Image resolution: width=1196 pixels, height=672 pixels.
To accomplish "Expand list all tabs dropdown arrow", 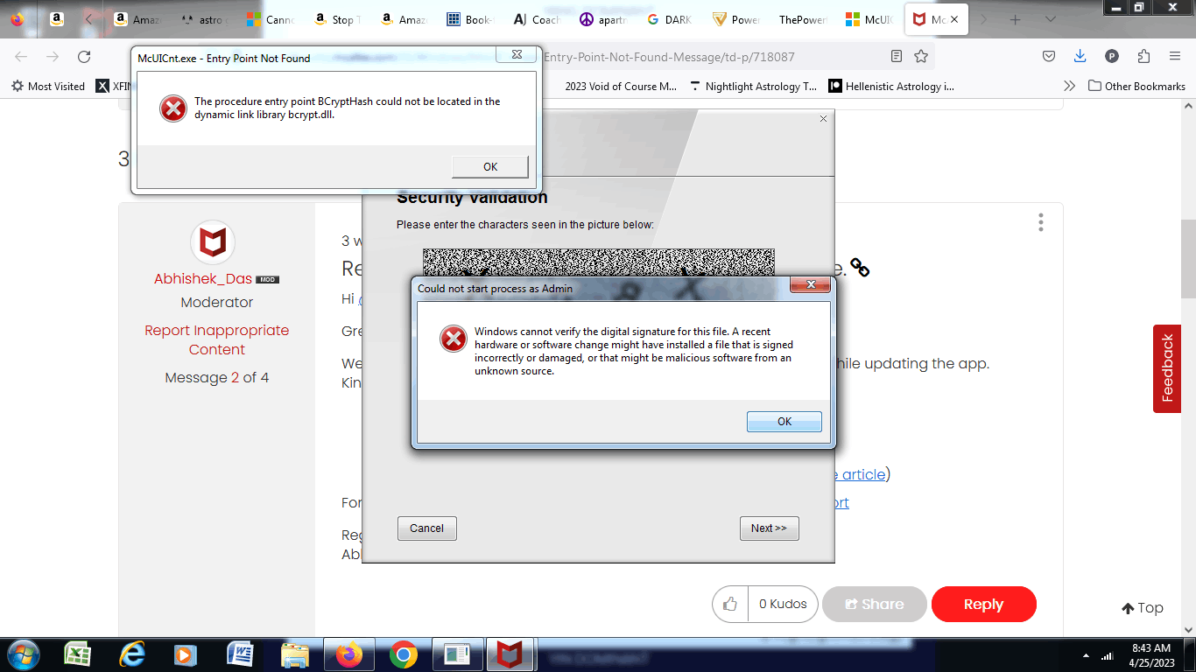I will click(1050, 19).
